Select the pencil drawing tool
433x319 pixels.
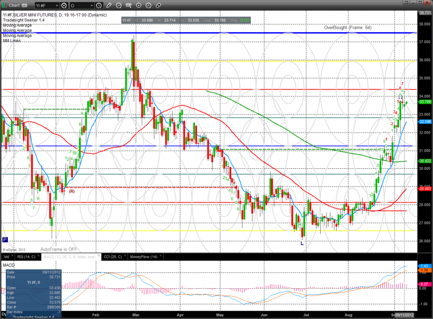(109, 5)
